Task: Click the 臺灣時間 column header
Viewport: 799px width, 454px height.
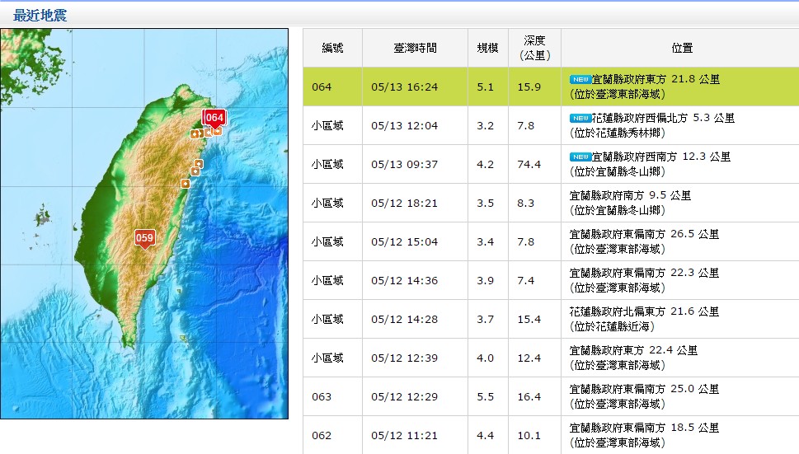Action: coord(415,48)
